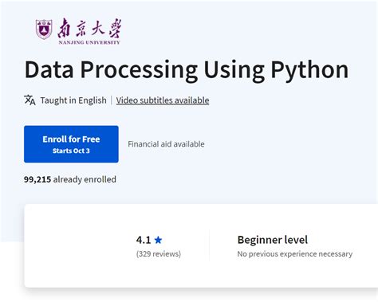Open the (329 reviews) text
The height and width of the screenshot is (302, 378).
[159, 253]
